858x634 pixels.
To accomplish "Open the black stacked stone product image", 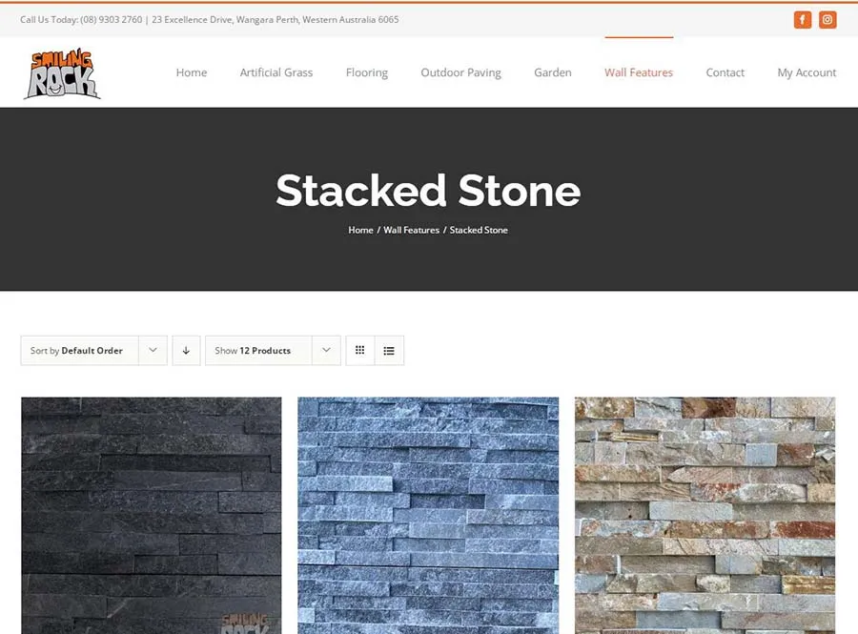I will pos(152,515).
